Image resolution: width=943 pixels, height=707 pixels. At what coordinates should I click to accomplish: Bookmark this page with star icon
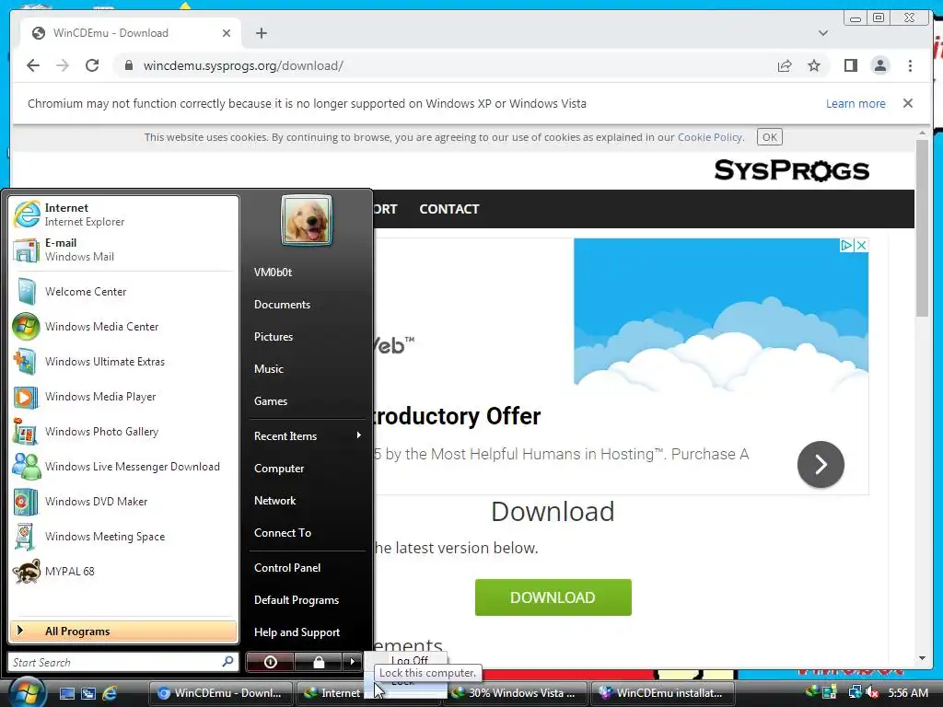click(x=814, y=65)
